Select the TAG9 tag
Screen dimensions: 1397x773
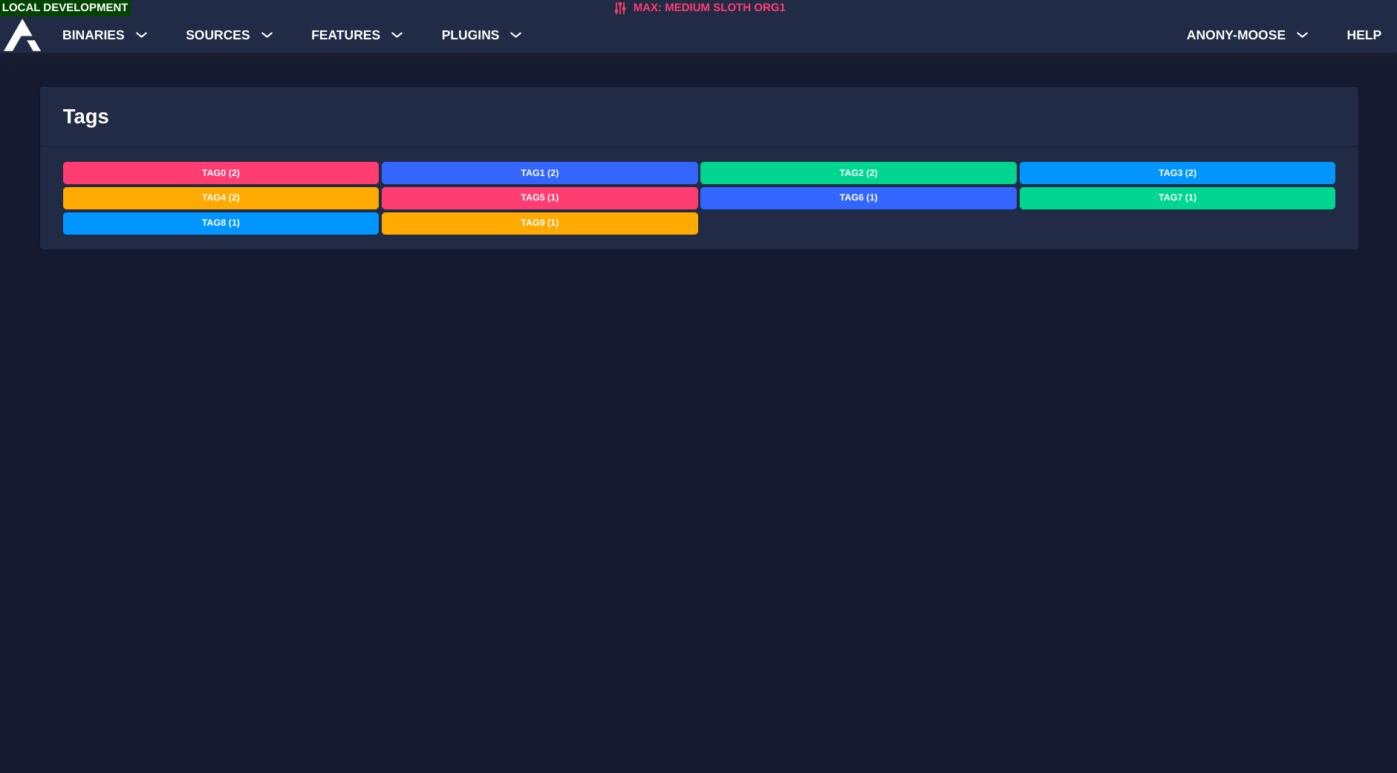pos(539,223)
